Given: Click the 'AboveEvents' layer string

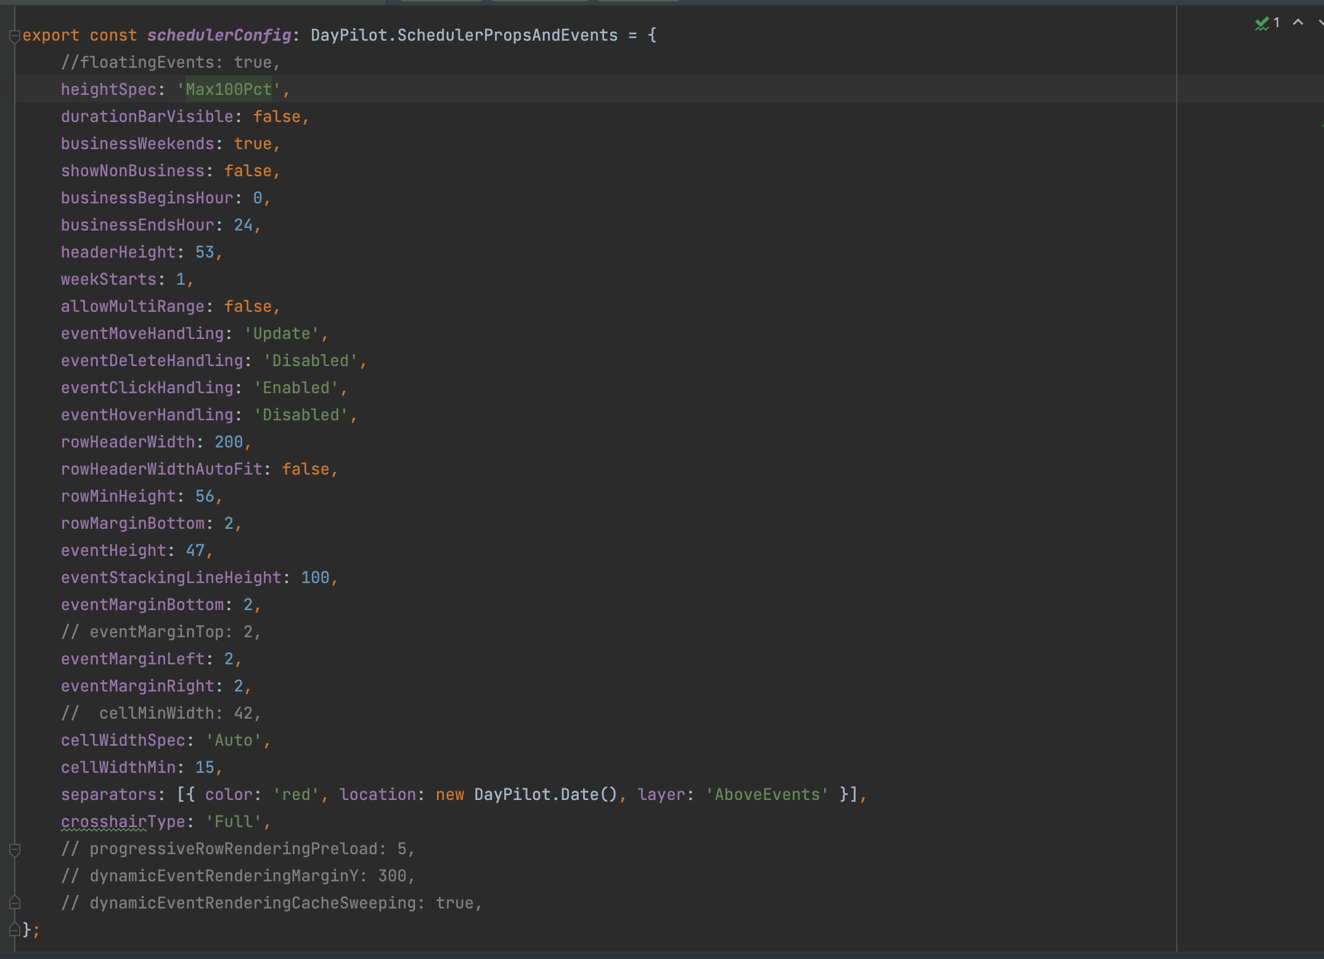Looking at the screenshot, I should (x=767, y=794).
